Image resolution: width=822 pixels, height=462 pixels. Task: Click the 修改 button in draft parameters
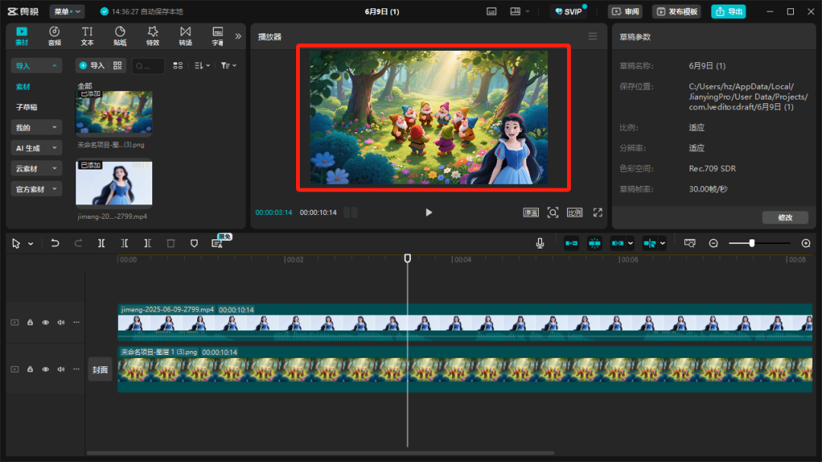785,217
